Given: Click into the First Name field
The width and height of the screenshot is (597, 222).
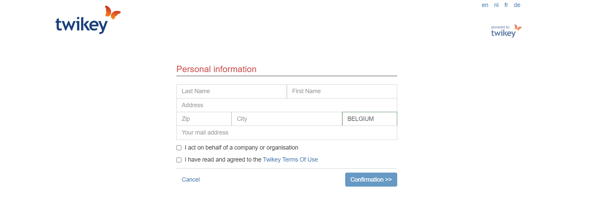Looking at the screenshot, I should coord(342,91).
